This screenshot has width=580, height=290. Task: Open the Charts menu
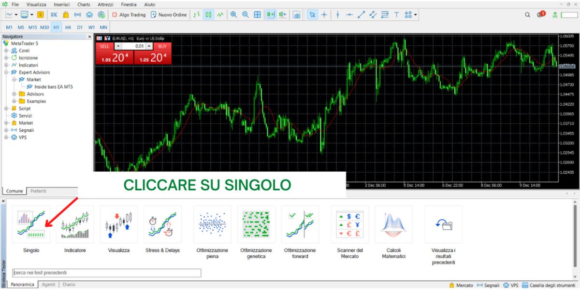click(x=83, y=4)
